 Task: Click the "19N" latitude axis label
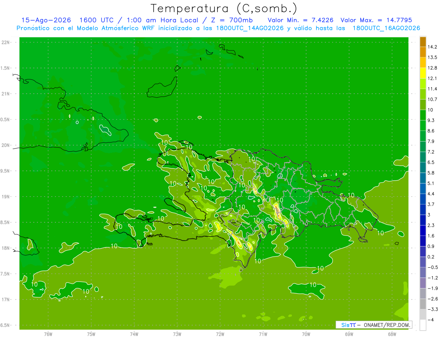(5, 197)
